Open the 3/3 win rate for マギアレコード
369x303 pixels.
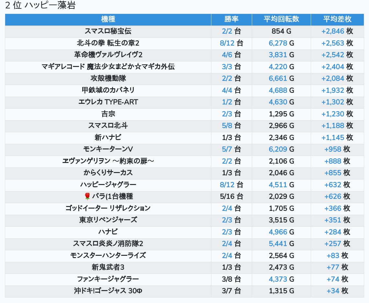[227, 67]
